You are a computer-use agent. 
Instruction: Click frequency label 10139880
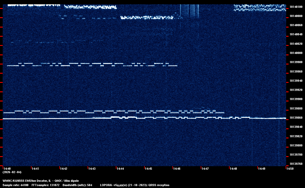coord(296,108)
